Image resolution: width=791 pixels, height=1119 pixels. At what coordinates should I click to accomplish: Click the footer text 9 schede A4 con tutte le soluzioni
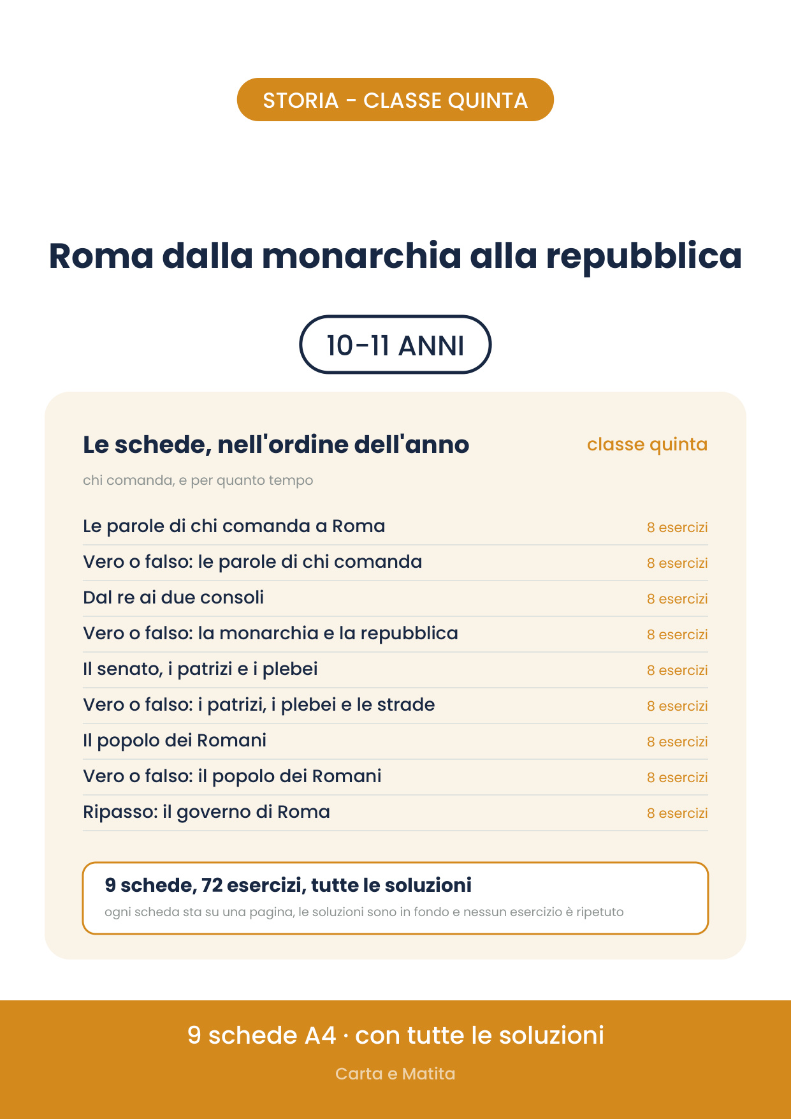tap(395, 1035)
